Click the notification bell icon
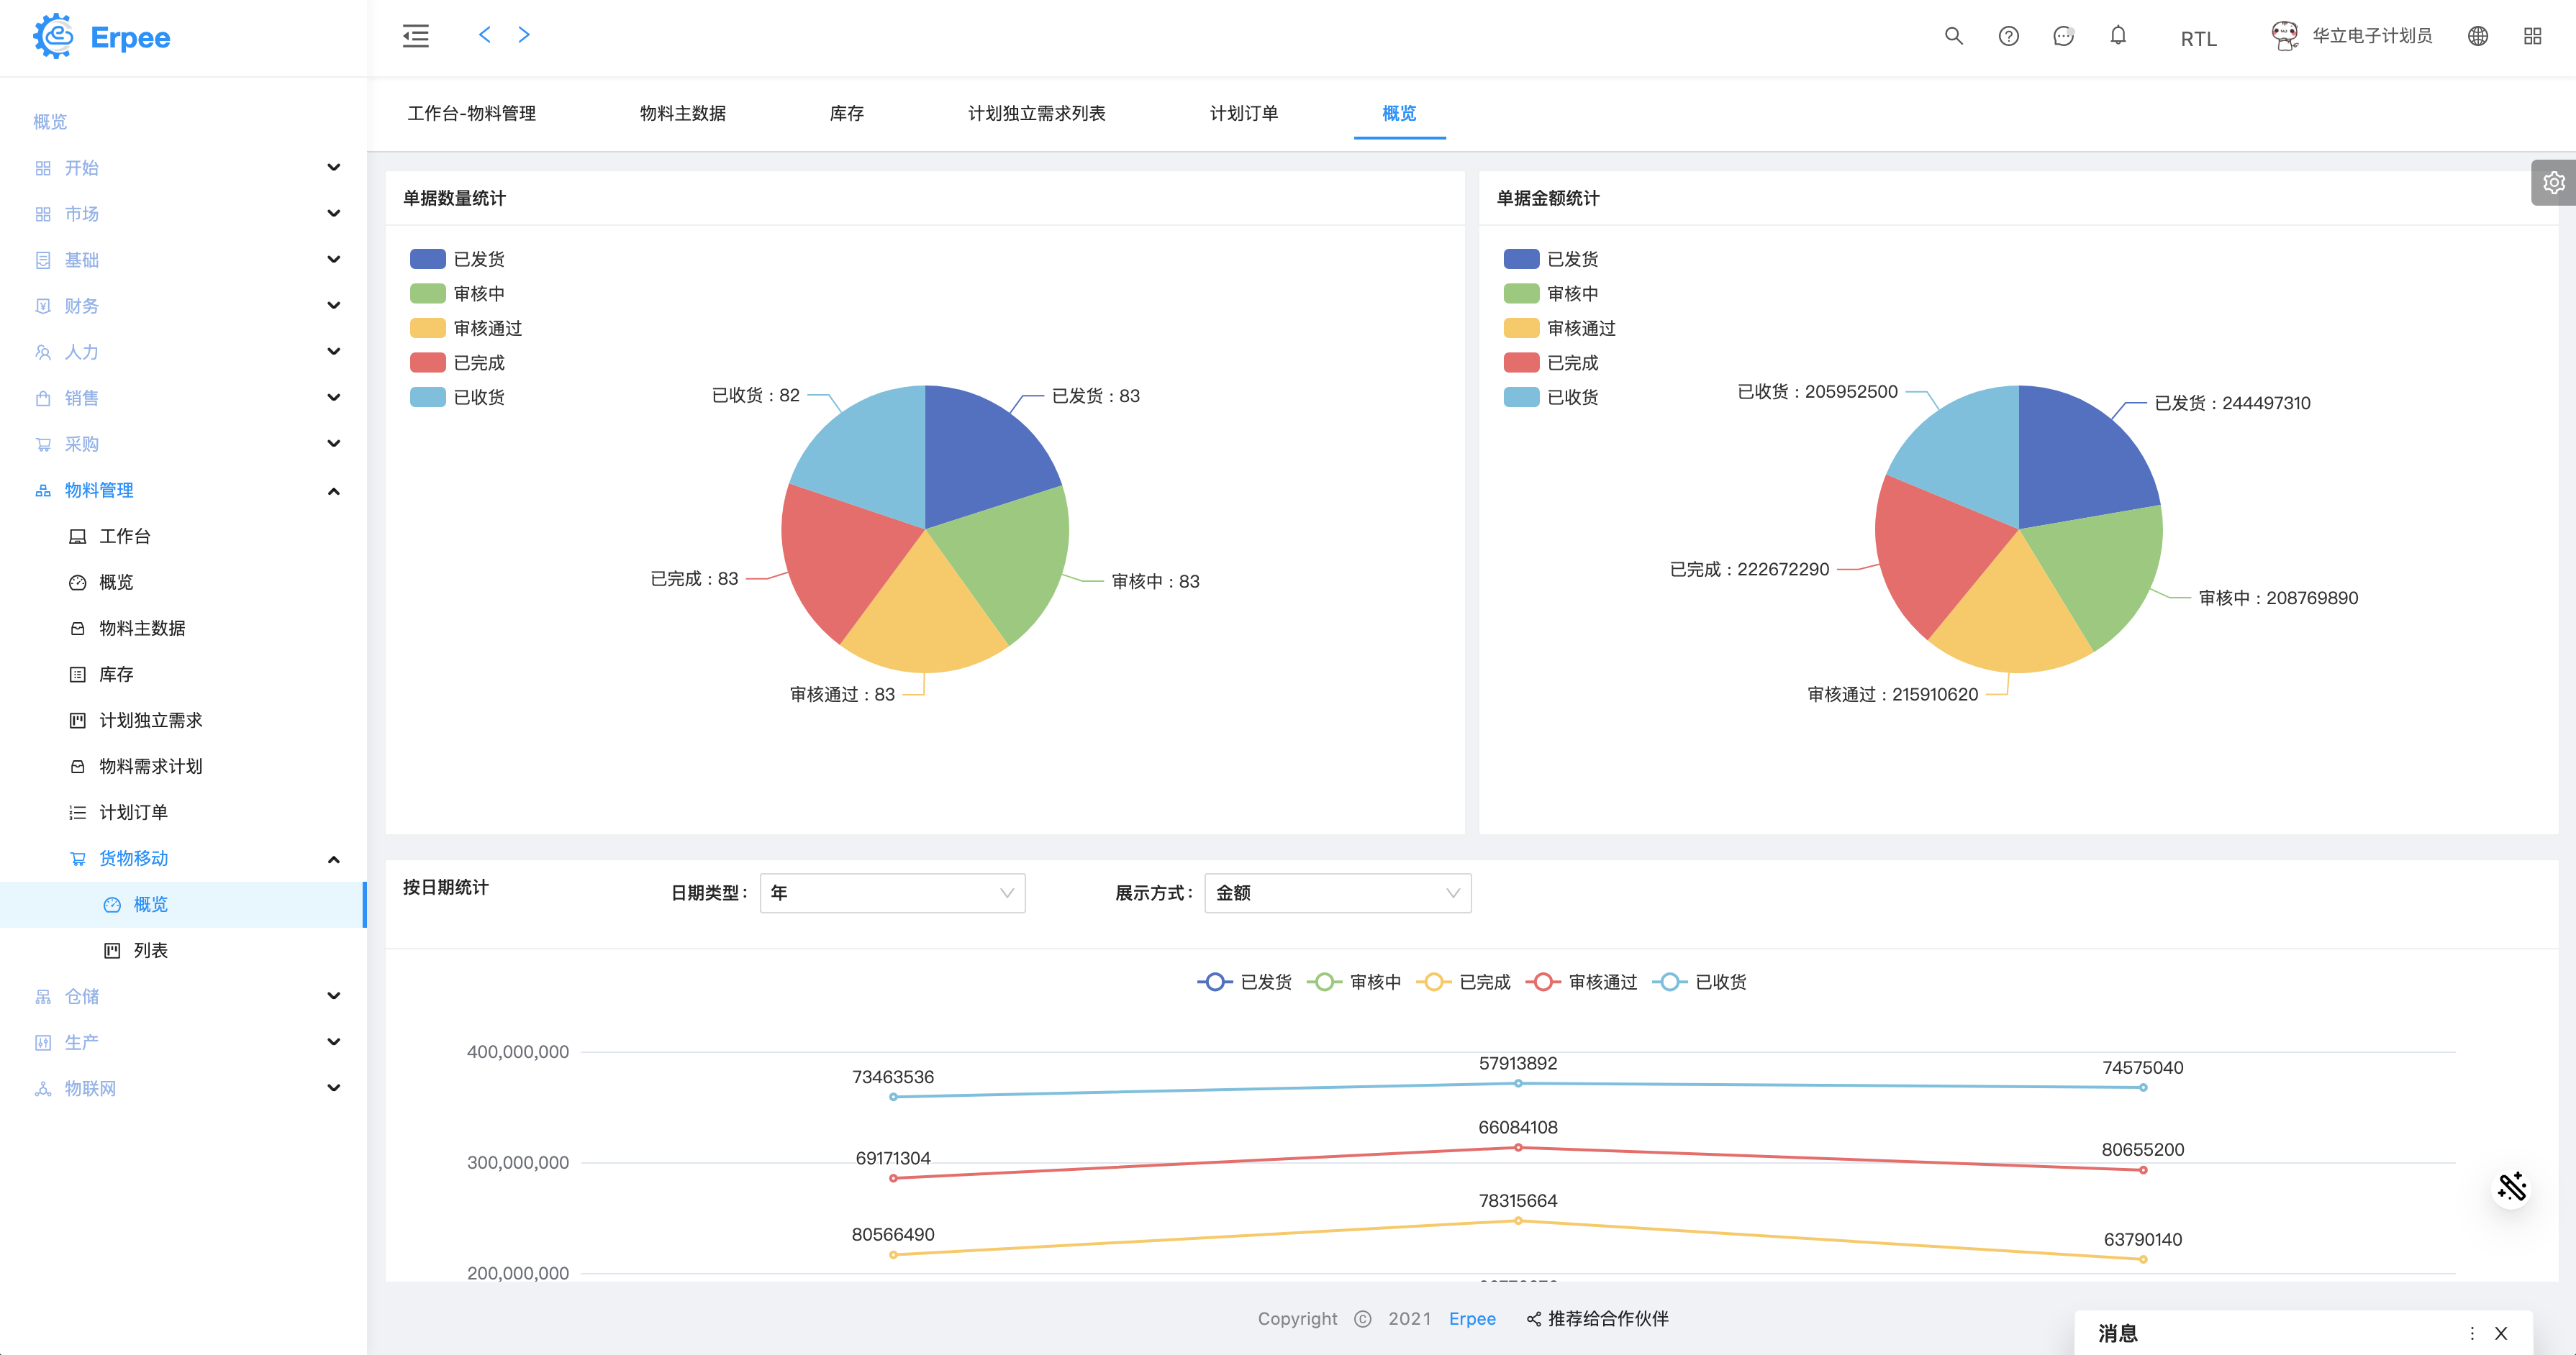Viewport: 2576px width, 1355px height. 2118,37
